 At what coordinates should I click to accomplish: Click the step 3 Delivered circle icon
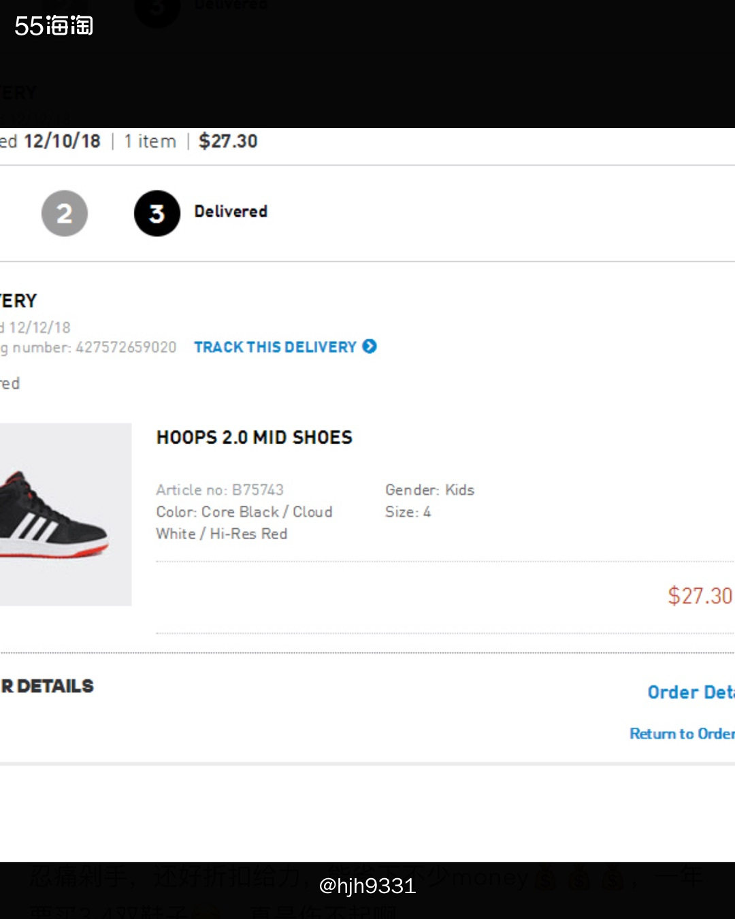tap(157, 214)
